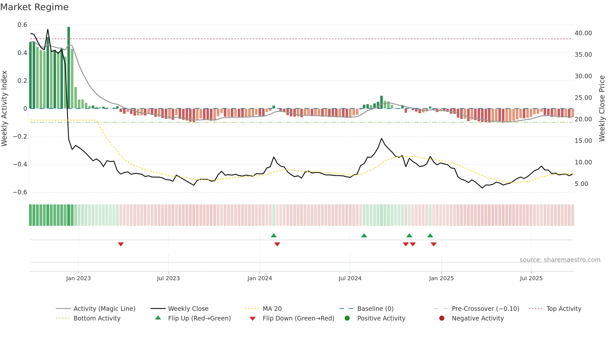Viewport: 609px width, 342px height.
Task: Toggle the Bottom Activity legend entry
Action: (x=88, y=318)
